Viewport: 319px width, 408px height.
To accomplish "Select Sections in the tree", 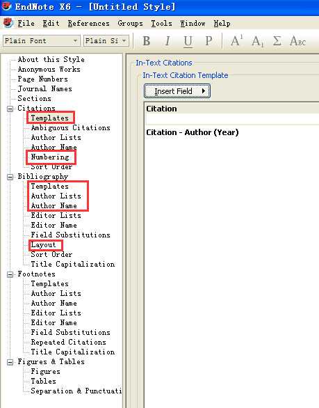I will (x=34, y=98).
